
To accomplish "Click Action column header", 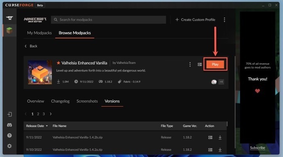I will (x=209, y=126).
